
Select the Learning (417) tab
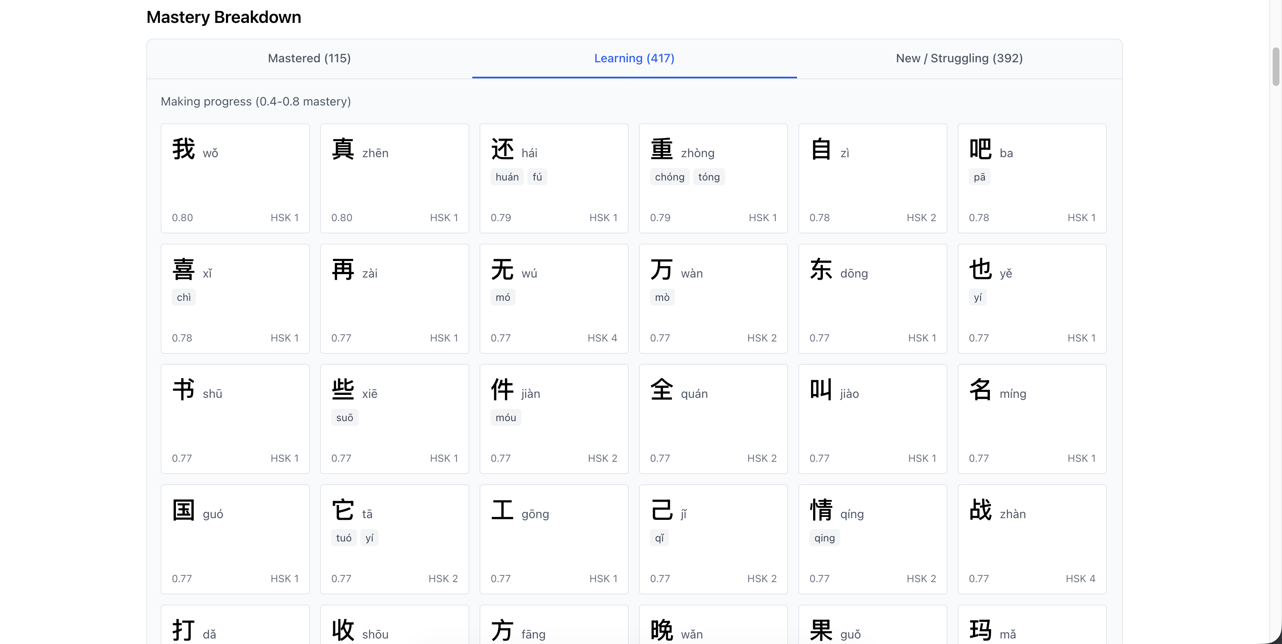[634, 58]
